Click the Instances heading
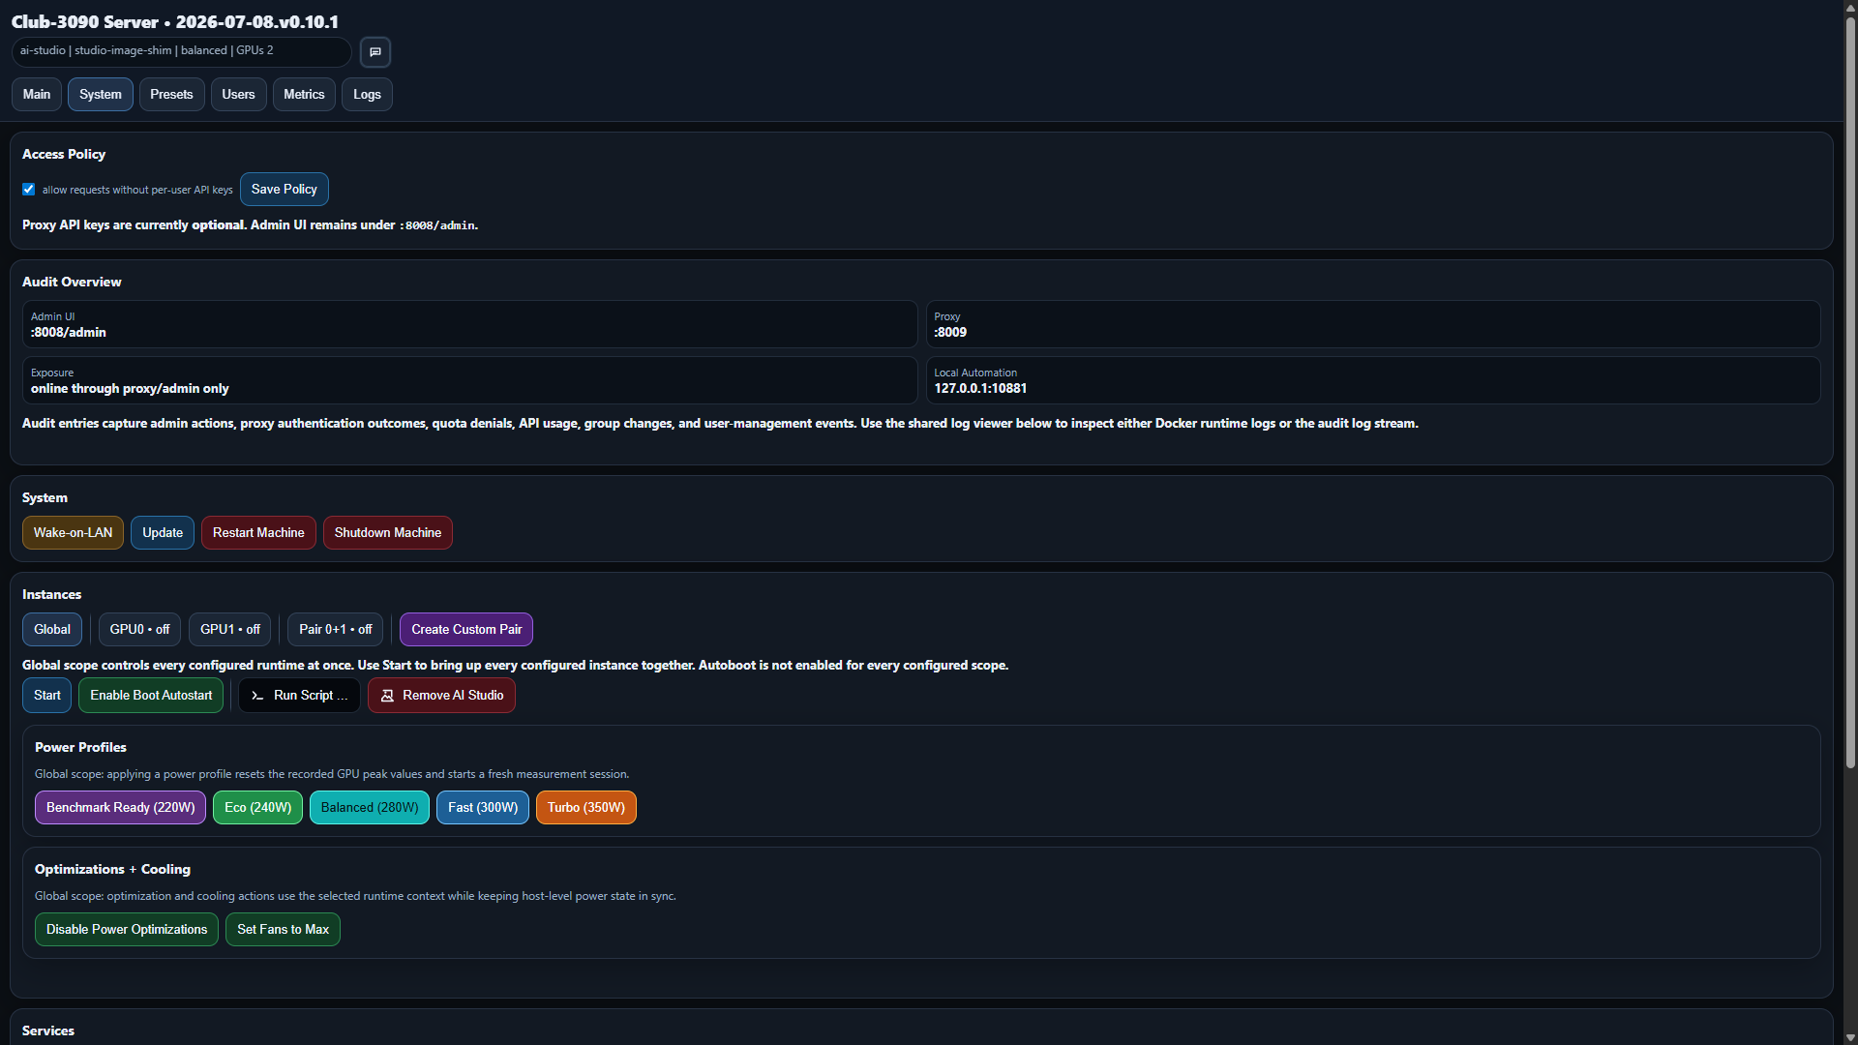The image size is (1858, 1045). pos(52,595)
